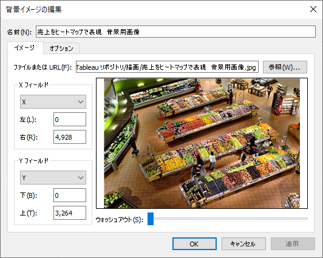Click the 右(R) field showing 4,928
This screenshot has height=258, width=323.
(70, 137)
